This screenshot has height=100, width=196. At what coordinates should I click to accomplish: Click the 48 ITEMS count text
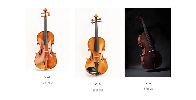pos(48,83)
